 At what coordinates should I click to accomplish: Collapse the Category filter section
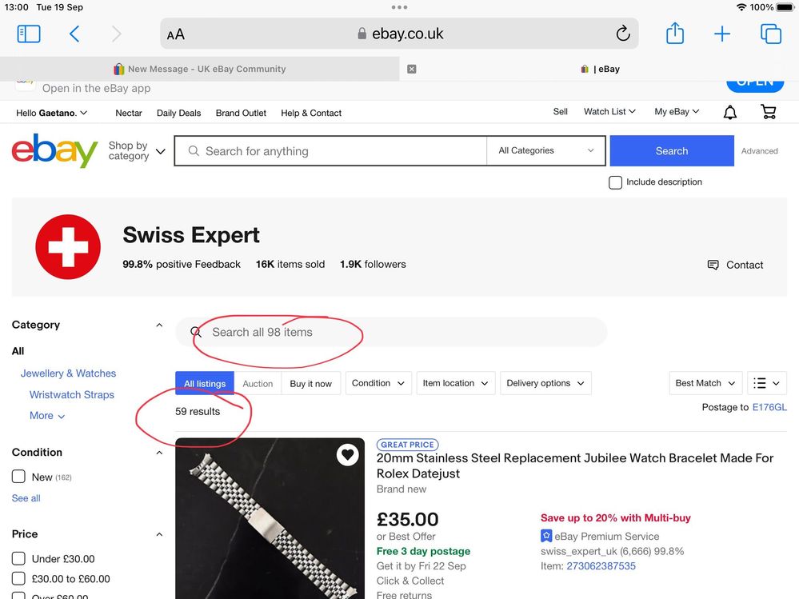click(159, 325)
